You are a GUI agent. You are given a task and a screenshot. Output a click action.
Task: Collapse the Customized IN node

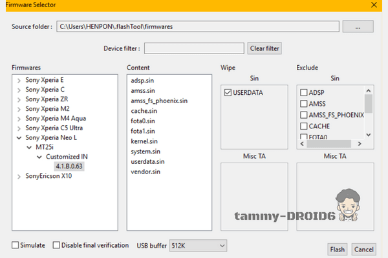coord(39,157)
